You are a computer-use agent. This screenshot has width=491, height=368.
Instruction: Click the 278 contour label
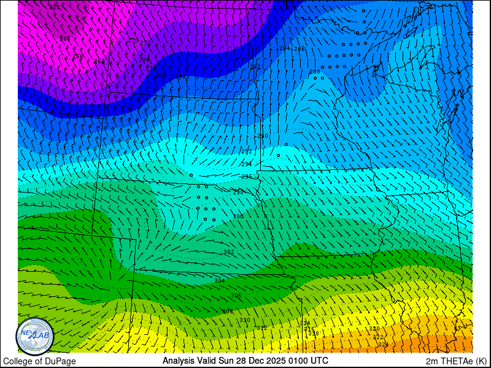tap(161, 75)
